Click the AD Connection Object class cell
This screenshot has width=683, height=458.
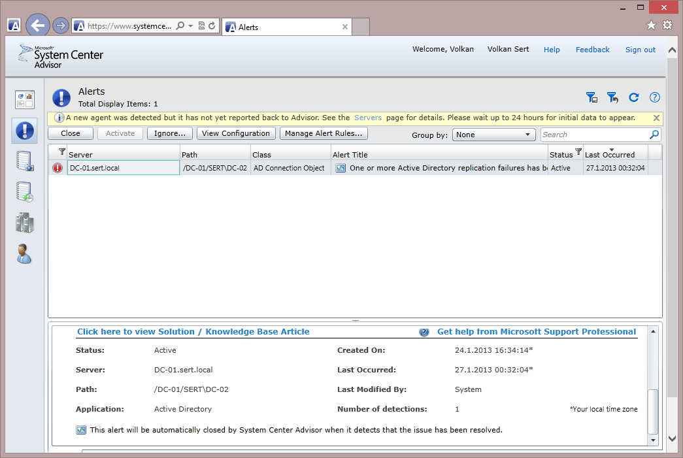(291, 168)
